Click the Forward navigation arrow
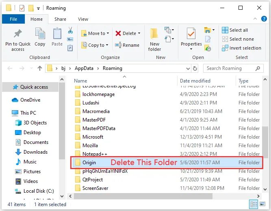 tap(22, 68)
